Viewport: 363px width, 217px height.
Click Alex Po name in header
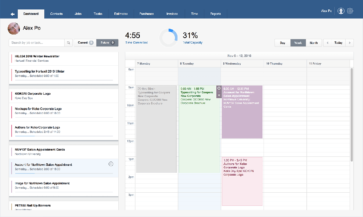pyautogui.click(x=32, y=28)
